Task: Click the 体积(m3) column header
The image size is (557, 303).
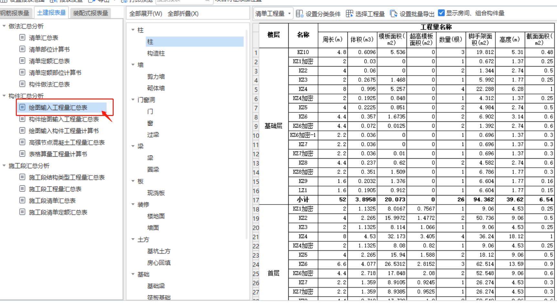Action: (x=362, y=39)
